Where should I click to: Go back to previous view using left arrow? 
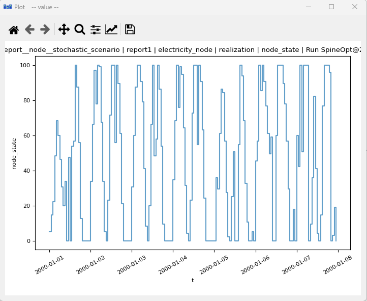click(29, 30)
